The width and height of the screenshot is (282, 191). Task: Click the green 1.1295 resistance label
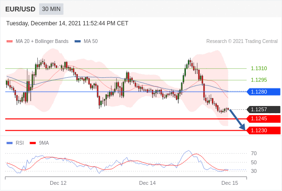(259, 80)
